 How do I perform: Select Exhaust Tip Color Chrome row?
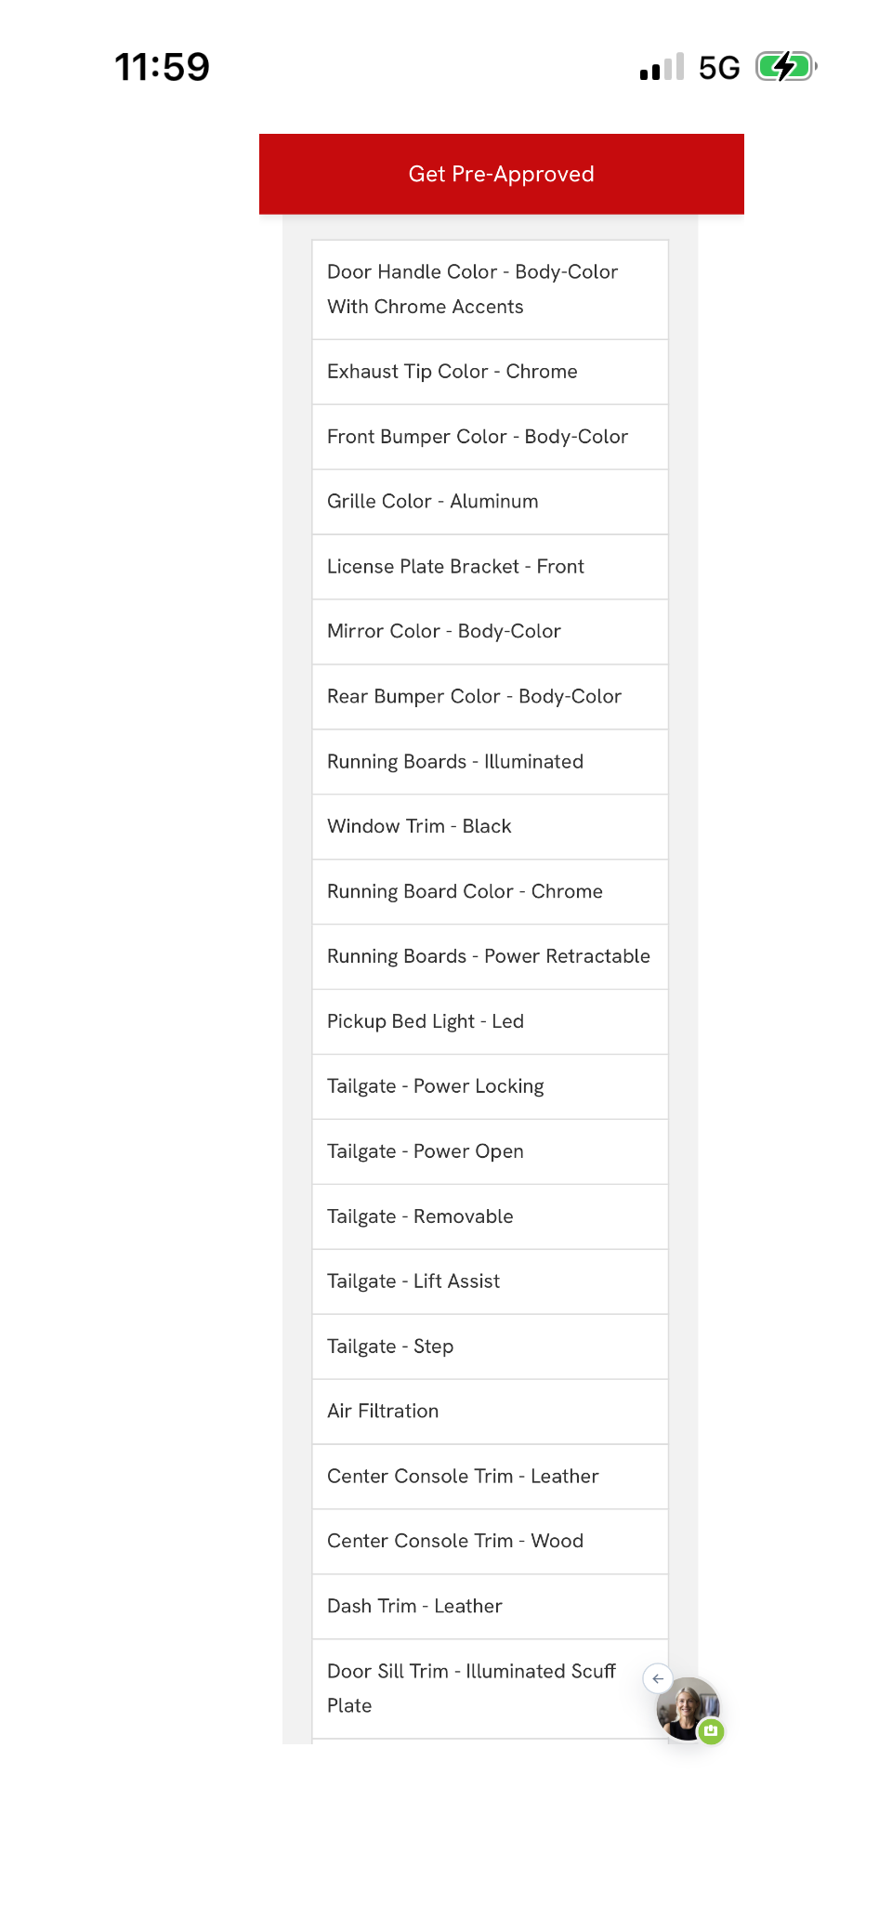click(490, 372)
